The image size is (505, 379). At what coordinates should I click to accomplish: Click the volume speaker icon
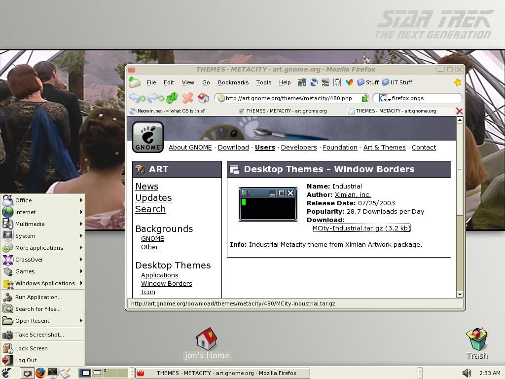pos(467,373)
